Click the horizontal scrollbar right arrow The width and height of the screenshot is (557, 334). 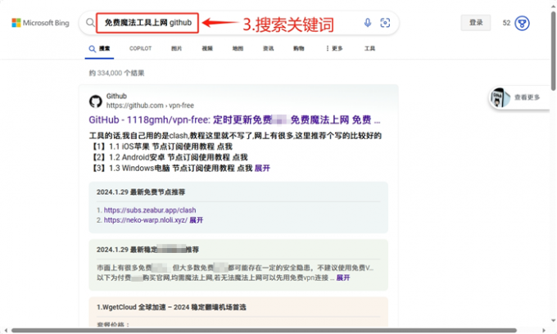[x=544, y=331]
